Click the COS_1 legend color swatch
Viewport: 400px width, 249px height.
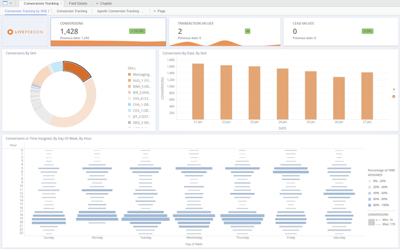(x=130, y=110)
